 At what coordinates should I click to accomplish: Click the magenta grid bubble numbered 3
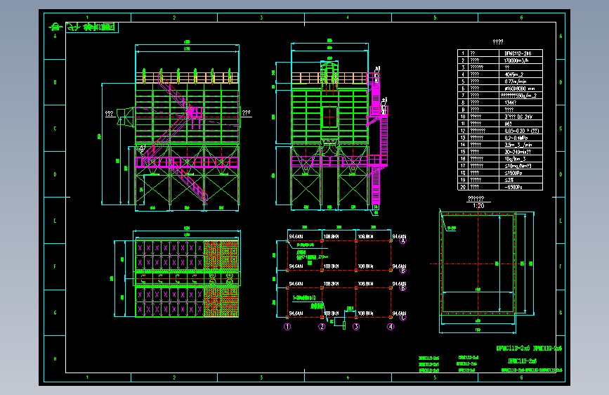pyautogui.click(x=356, y=327)
